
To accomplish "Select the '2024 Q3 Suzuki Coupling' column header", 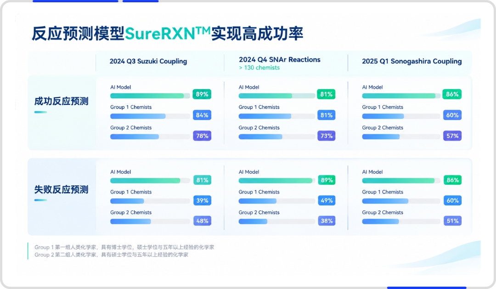I will coord(148,61).
